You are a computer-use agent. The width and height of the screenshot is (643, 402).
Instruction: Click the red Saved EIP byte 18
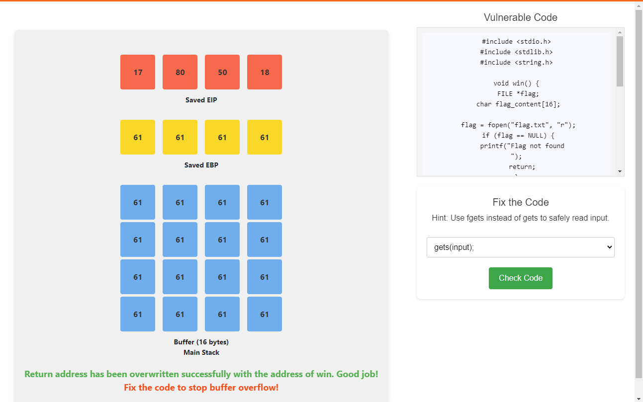265,72
